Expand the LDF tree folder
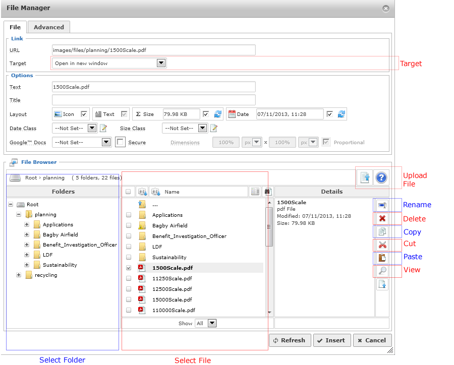 (x=27, y=255)
